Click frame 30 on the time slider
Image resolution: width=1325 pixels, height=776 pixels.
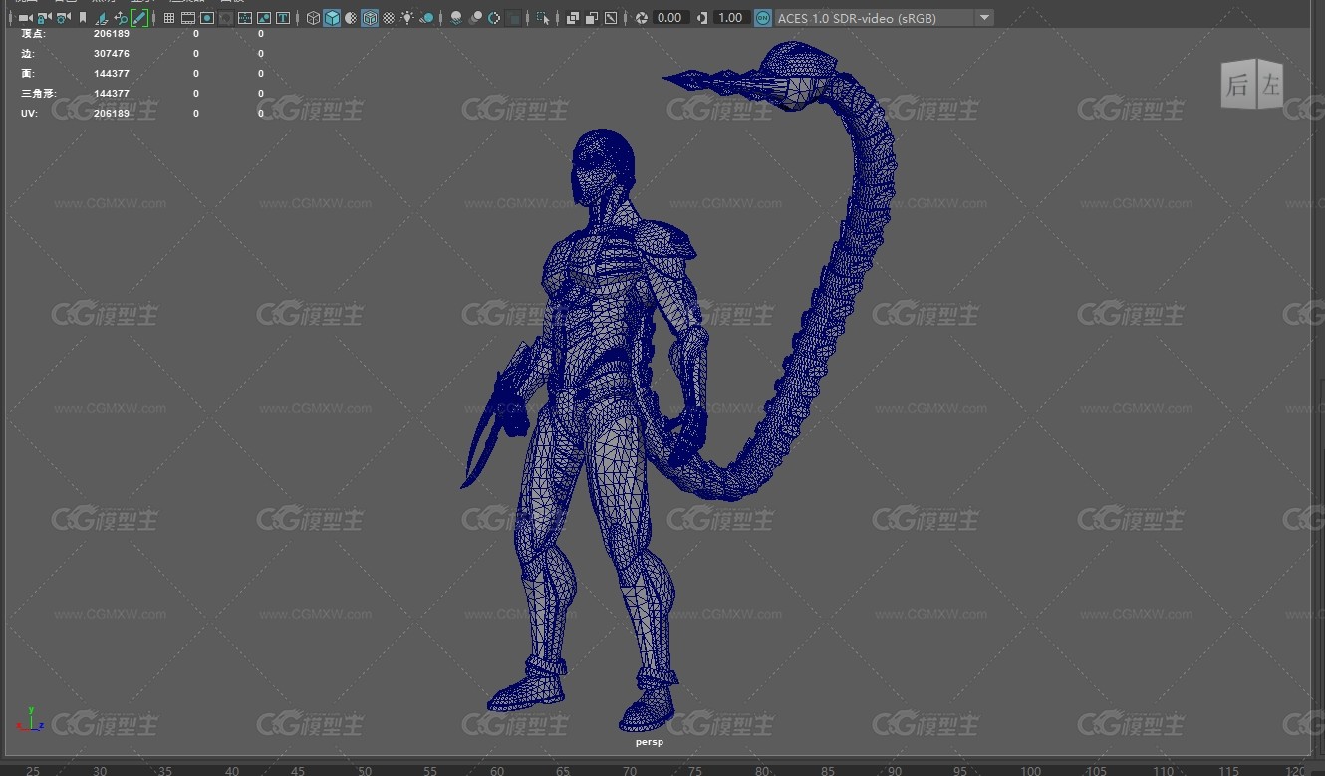click(x=99, y=770)
